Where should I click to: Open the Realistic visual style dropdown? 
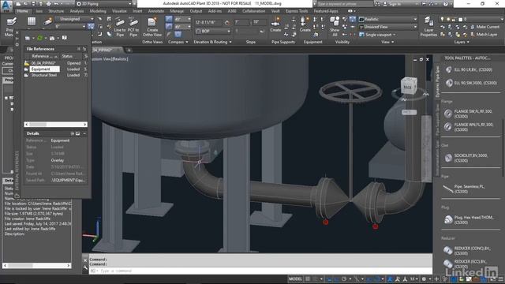tap(387, 19)
